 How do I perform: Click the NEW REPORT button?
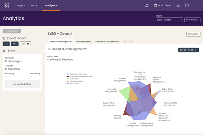coord(192,20)
